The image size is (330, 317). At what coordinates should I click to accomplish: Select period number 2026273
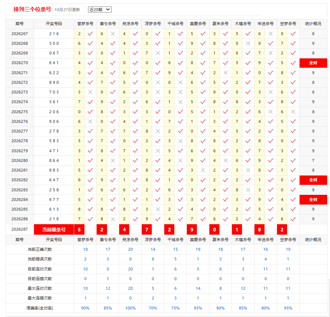point(20,92)
